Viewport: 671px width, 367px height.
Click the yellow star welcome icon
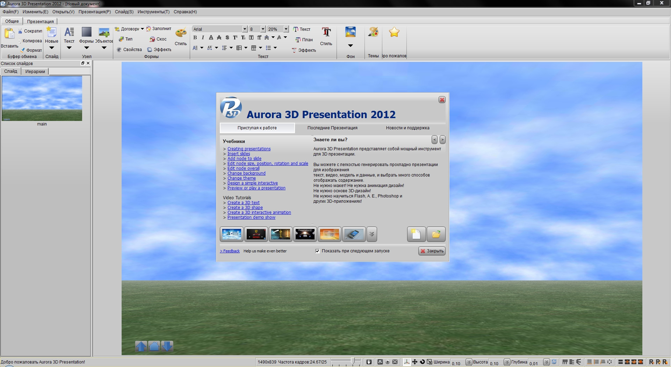394,33
